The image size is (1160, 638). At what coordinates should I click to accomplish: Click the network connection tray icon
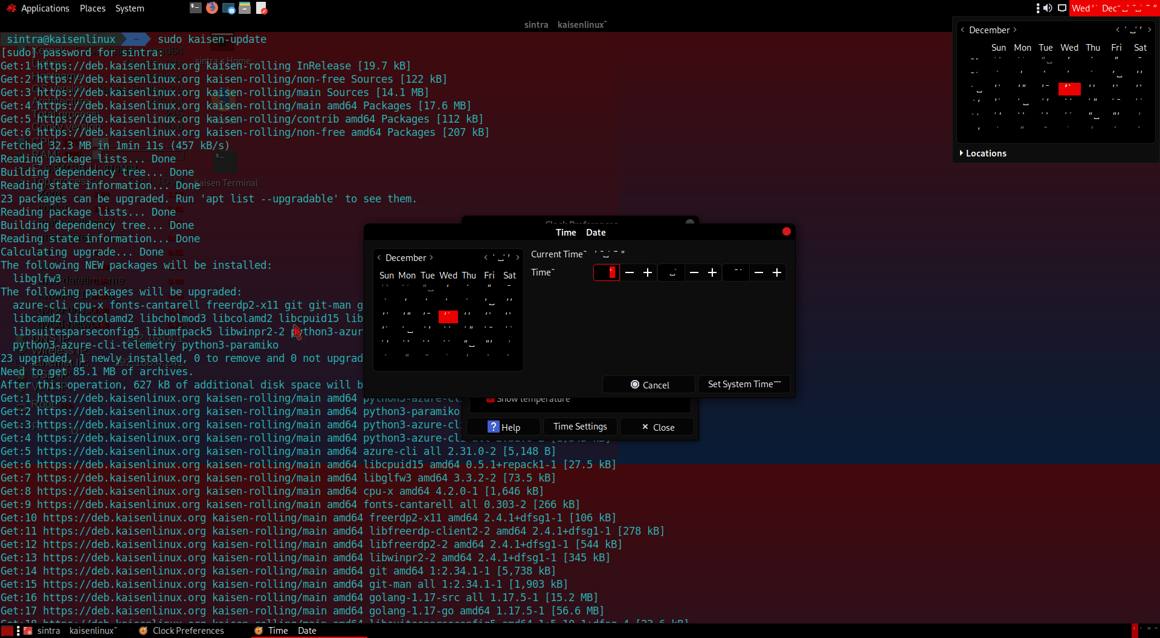click(x=1062, y=8)
